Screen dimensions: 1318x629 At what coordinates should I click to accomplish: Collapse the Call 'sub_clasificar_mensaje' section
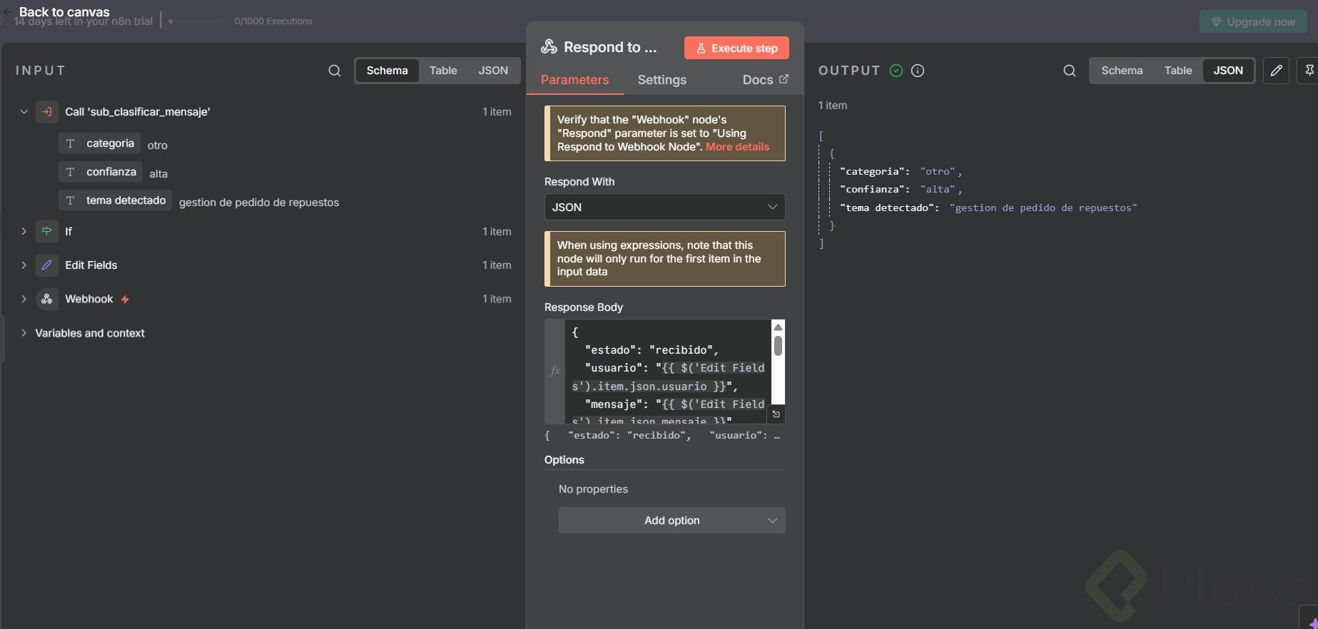point(24,112)
